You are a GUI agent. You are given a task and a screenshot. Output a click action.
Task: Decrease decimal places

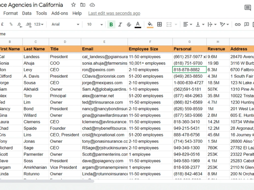click(x=20, y=25)
